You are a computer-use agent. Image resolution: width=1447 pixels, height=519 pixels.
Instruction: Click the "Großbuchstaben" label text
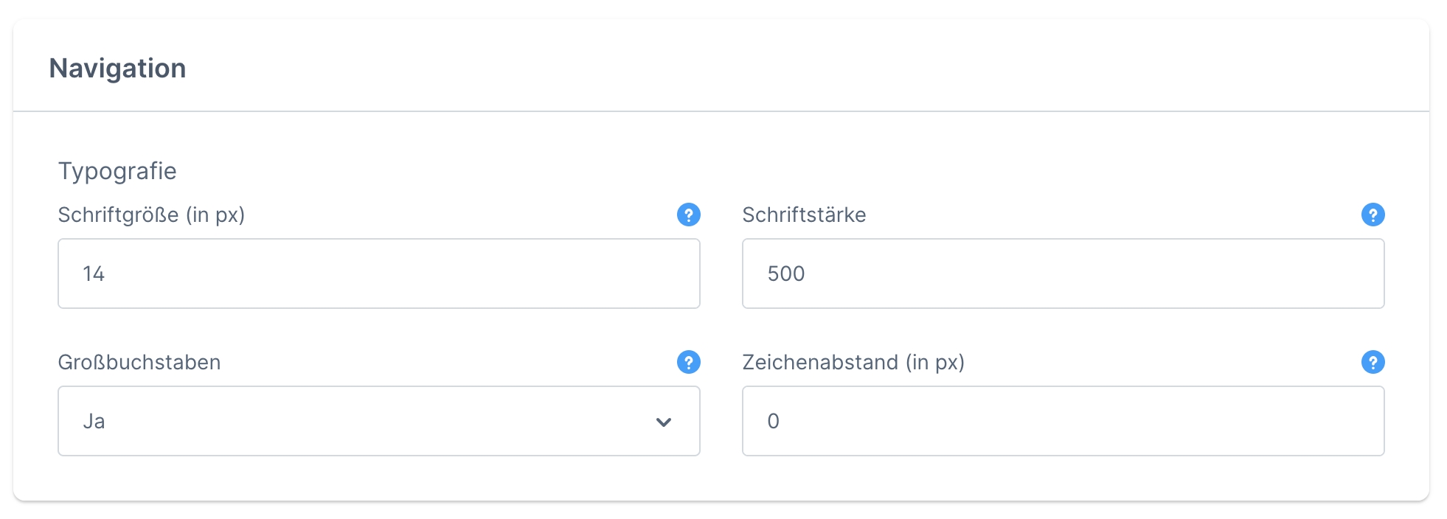139,362
